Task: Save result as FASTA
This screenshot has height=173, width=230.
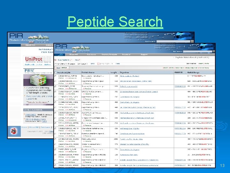Action: 207,63
